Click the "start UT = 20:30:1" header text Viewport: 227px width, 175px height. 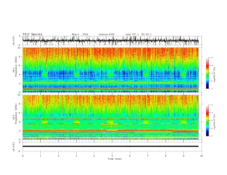point(138,34)
